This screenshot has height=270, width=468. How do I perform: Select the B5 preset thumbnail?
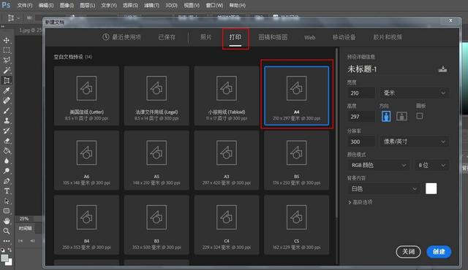pos(296,160)
